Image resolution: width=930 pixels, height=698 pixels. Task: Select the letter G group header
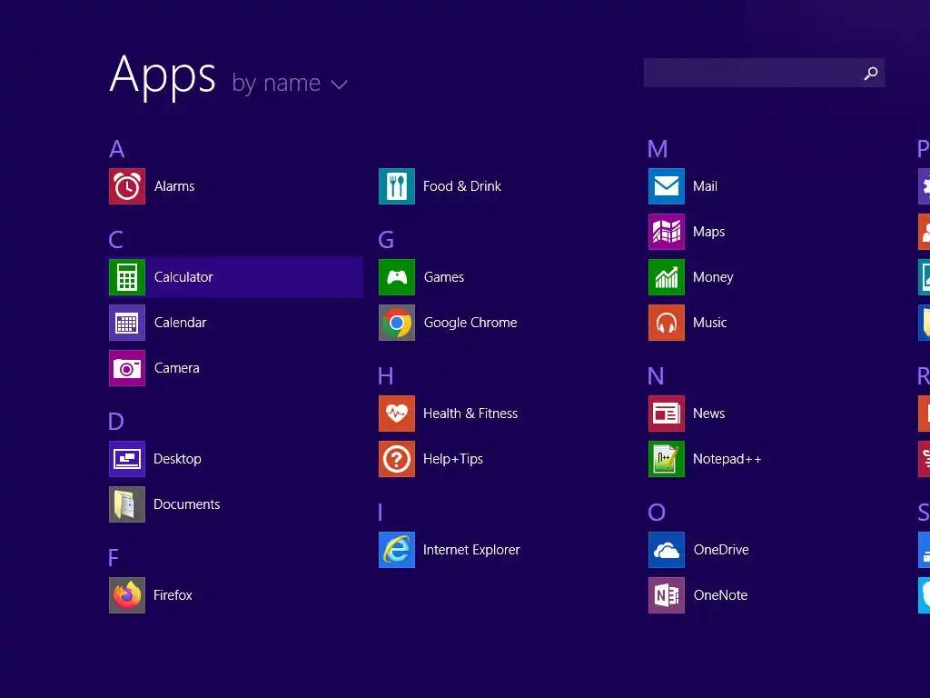tap(386, 240)
